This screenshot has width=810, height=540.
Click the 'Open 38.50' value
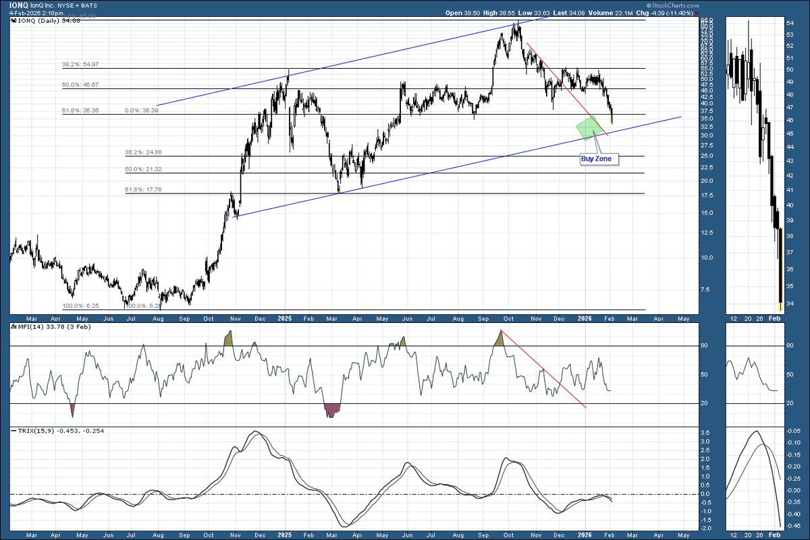point(462,13)
